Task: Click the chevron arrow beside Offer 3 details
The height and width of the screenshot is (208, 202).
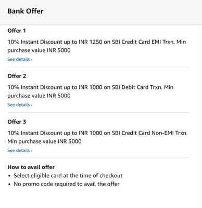Action: [31, 151]
